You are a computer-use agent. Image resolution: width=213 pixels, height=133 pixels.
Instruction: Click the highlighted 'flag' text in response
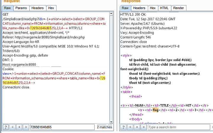[x=156, y=110]
